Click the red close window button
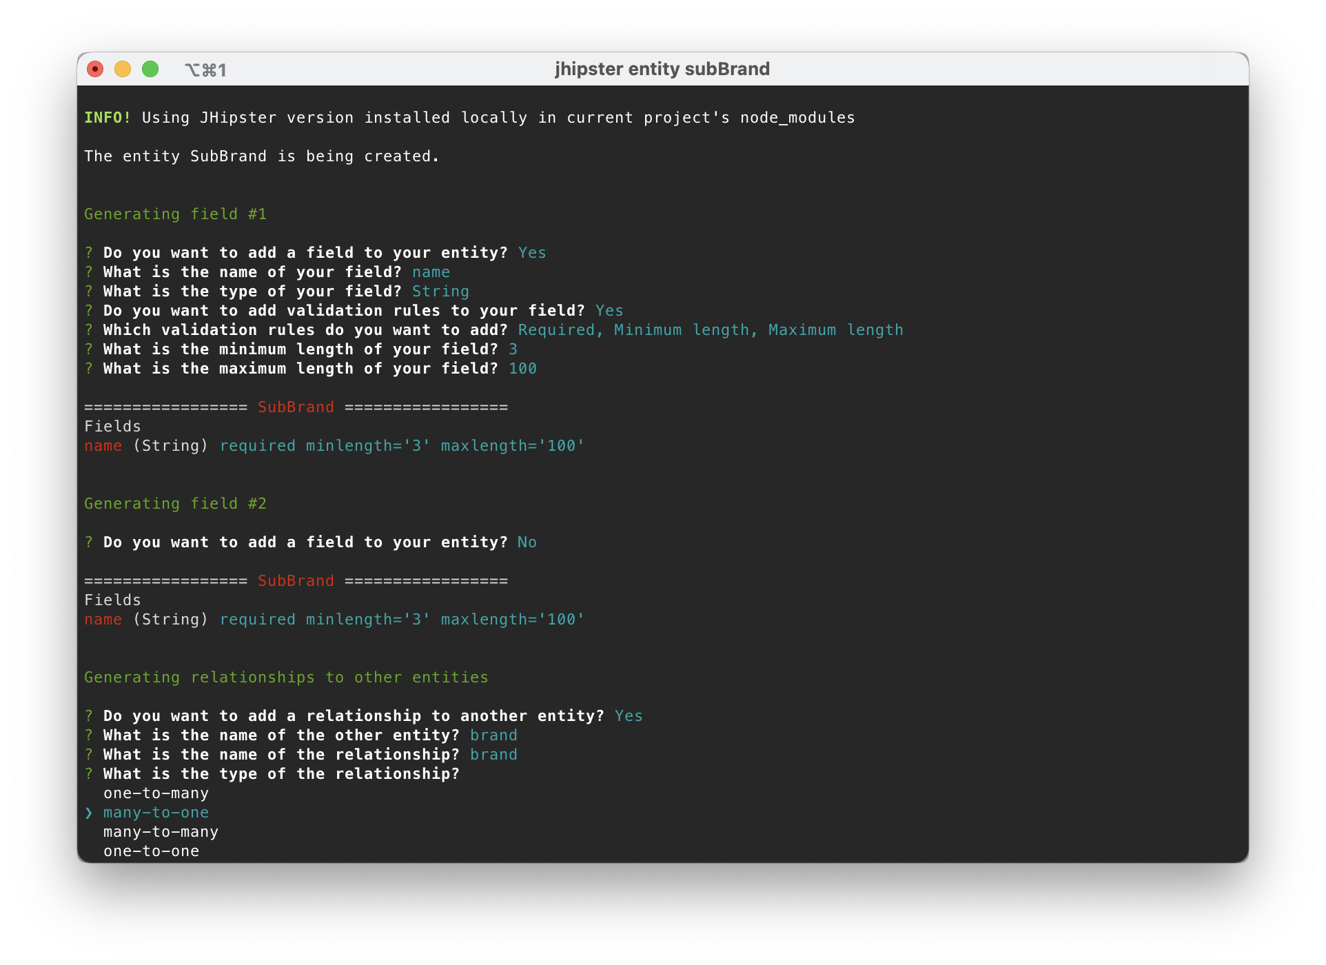The height and width of the screenshot is (965, 1326). pos(95,69)
